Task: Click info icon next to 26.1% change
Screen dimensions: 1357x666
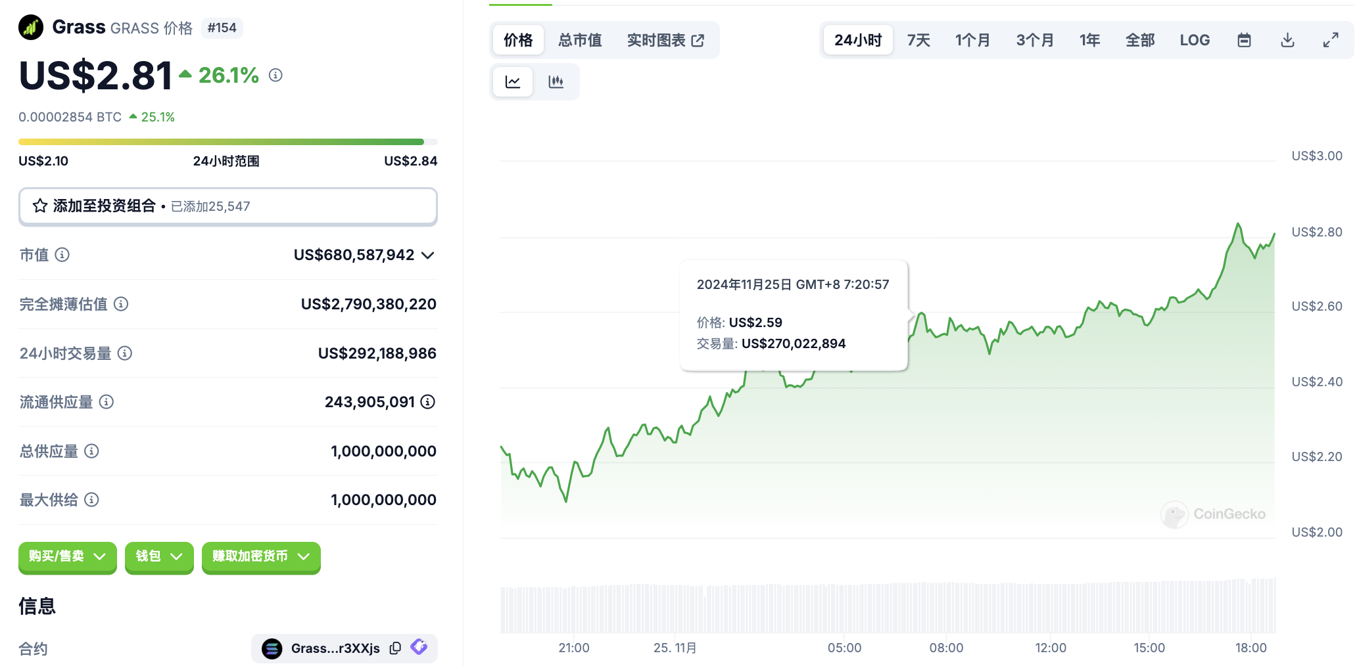Action: 276,76
